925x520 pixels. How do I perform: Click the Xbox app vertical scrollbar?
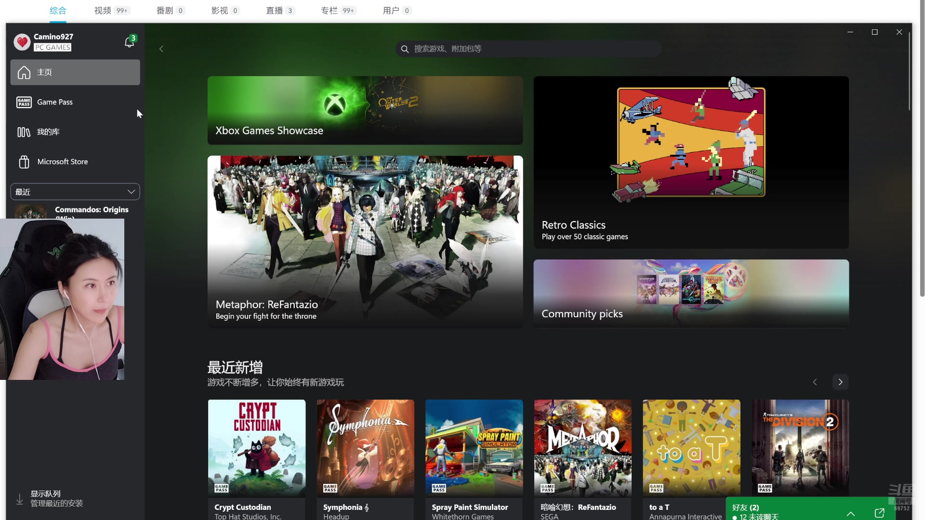click(x=910, y=71)
